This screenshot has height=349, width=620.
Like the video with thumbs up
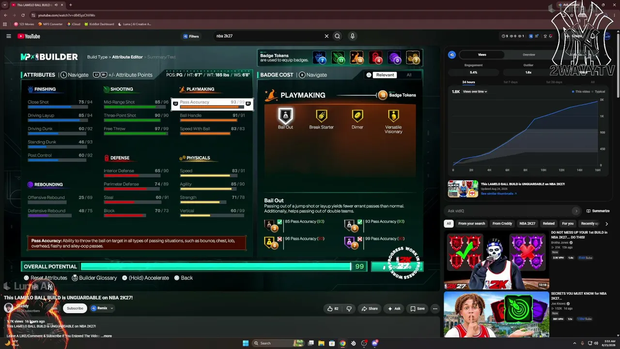(333, 308)
